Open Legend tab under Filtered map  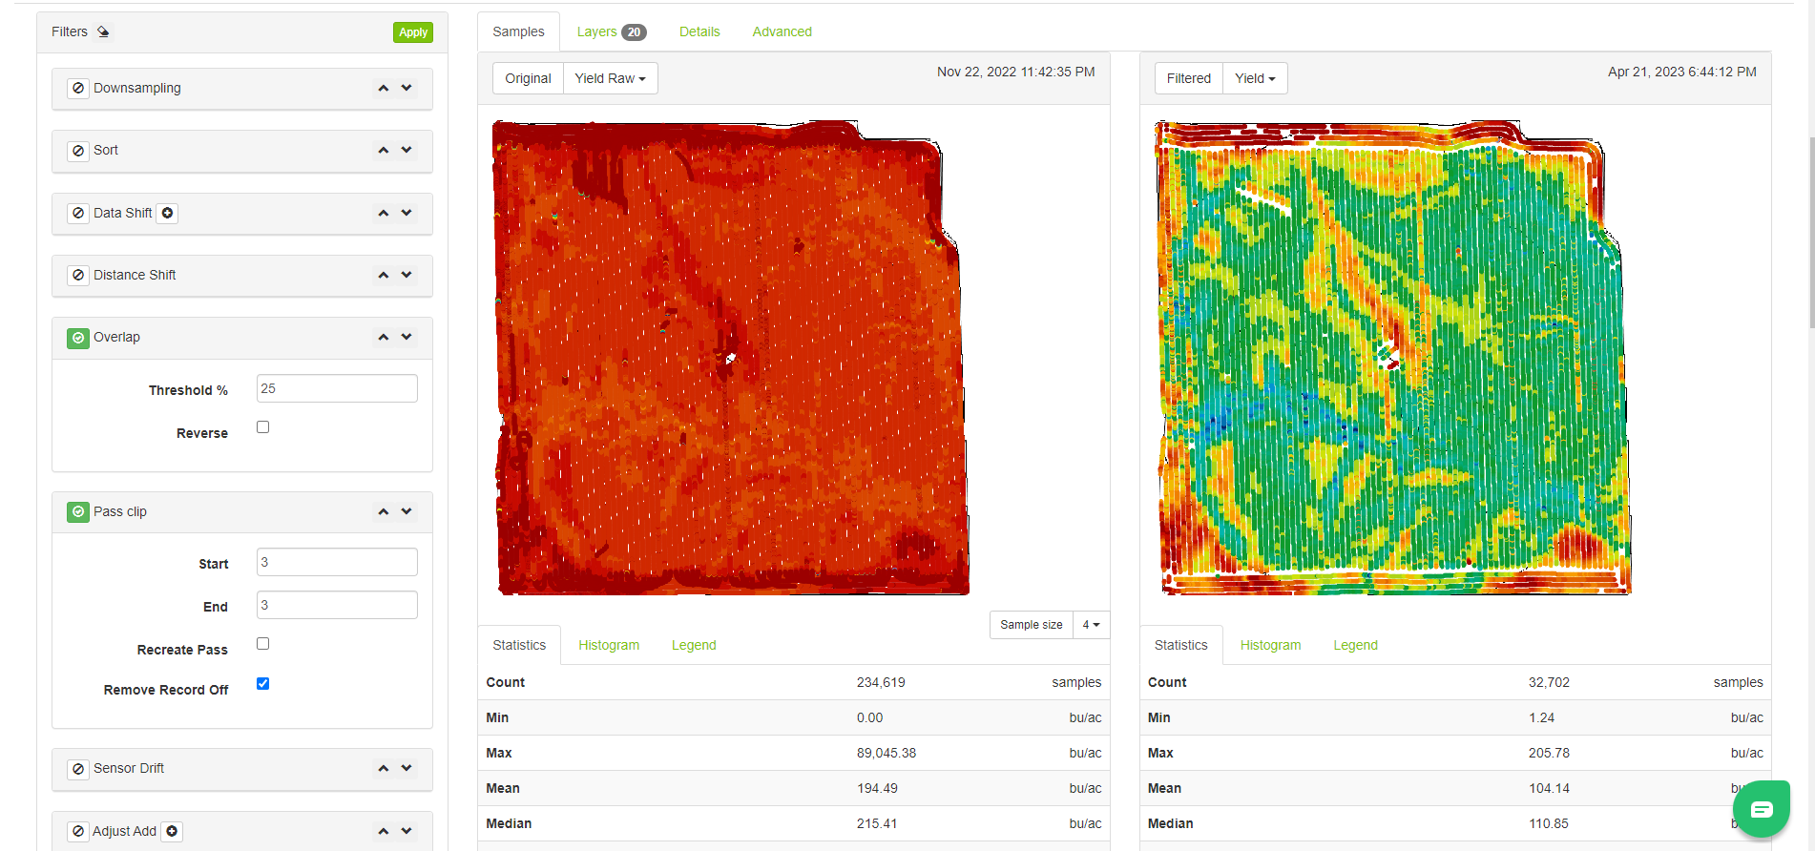[x=1355, y=645]
